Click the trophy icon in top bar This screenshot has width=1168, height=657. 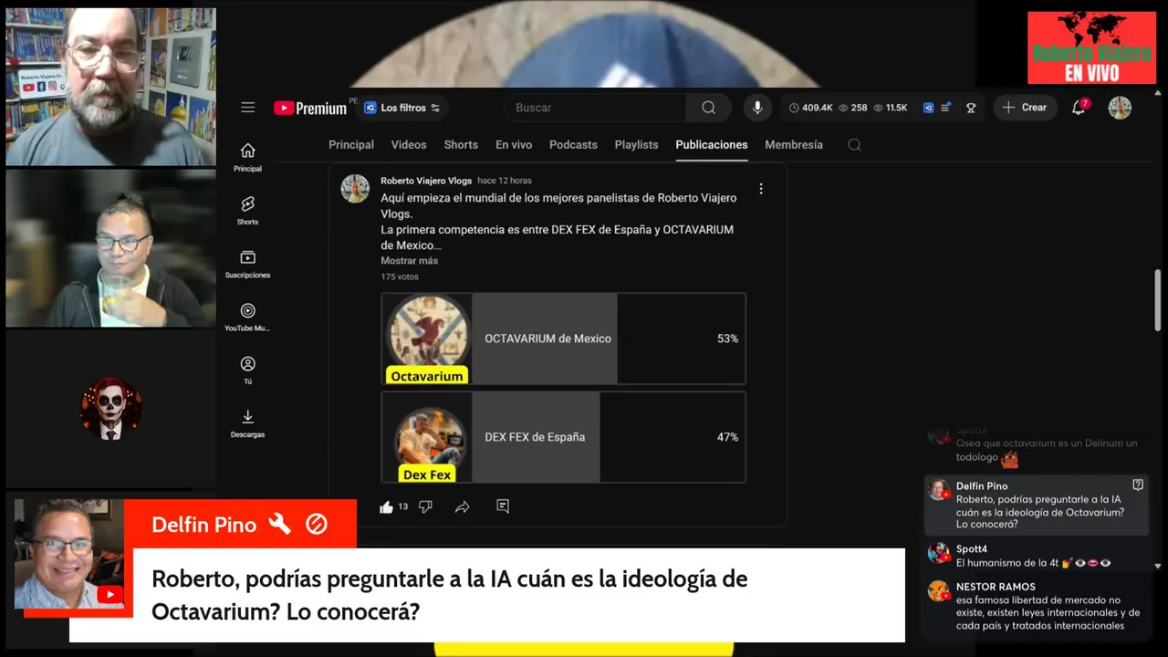[x=971, y=108]
